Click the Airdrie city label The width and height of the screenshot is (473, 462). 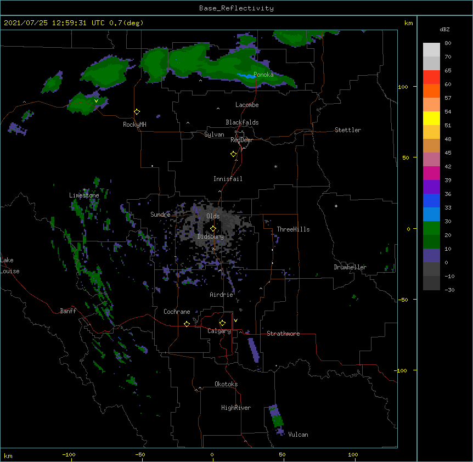pyautogui.click(x=221, y=295)
